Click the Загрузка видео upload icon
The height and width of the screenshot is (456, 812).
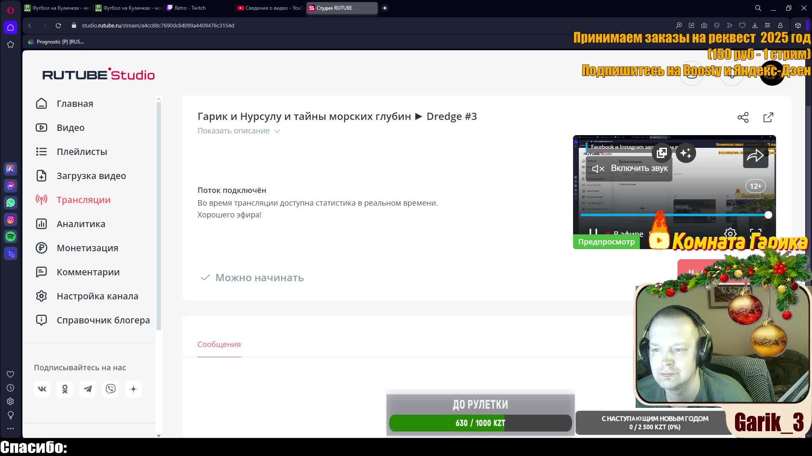click(x=41, y=176)
